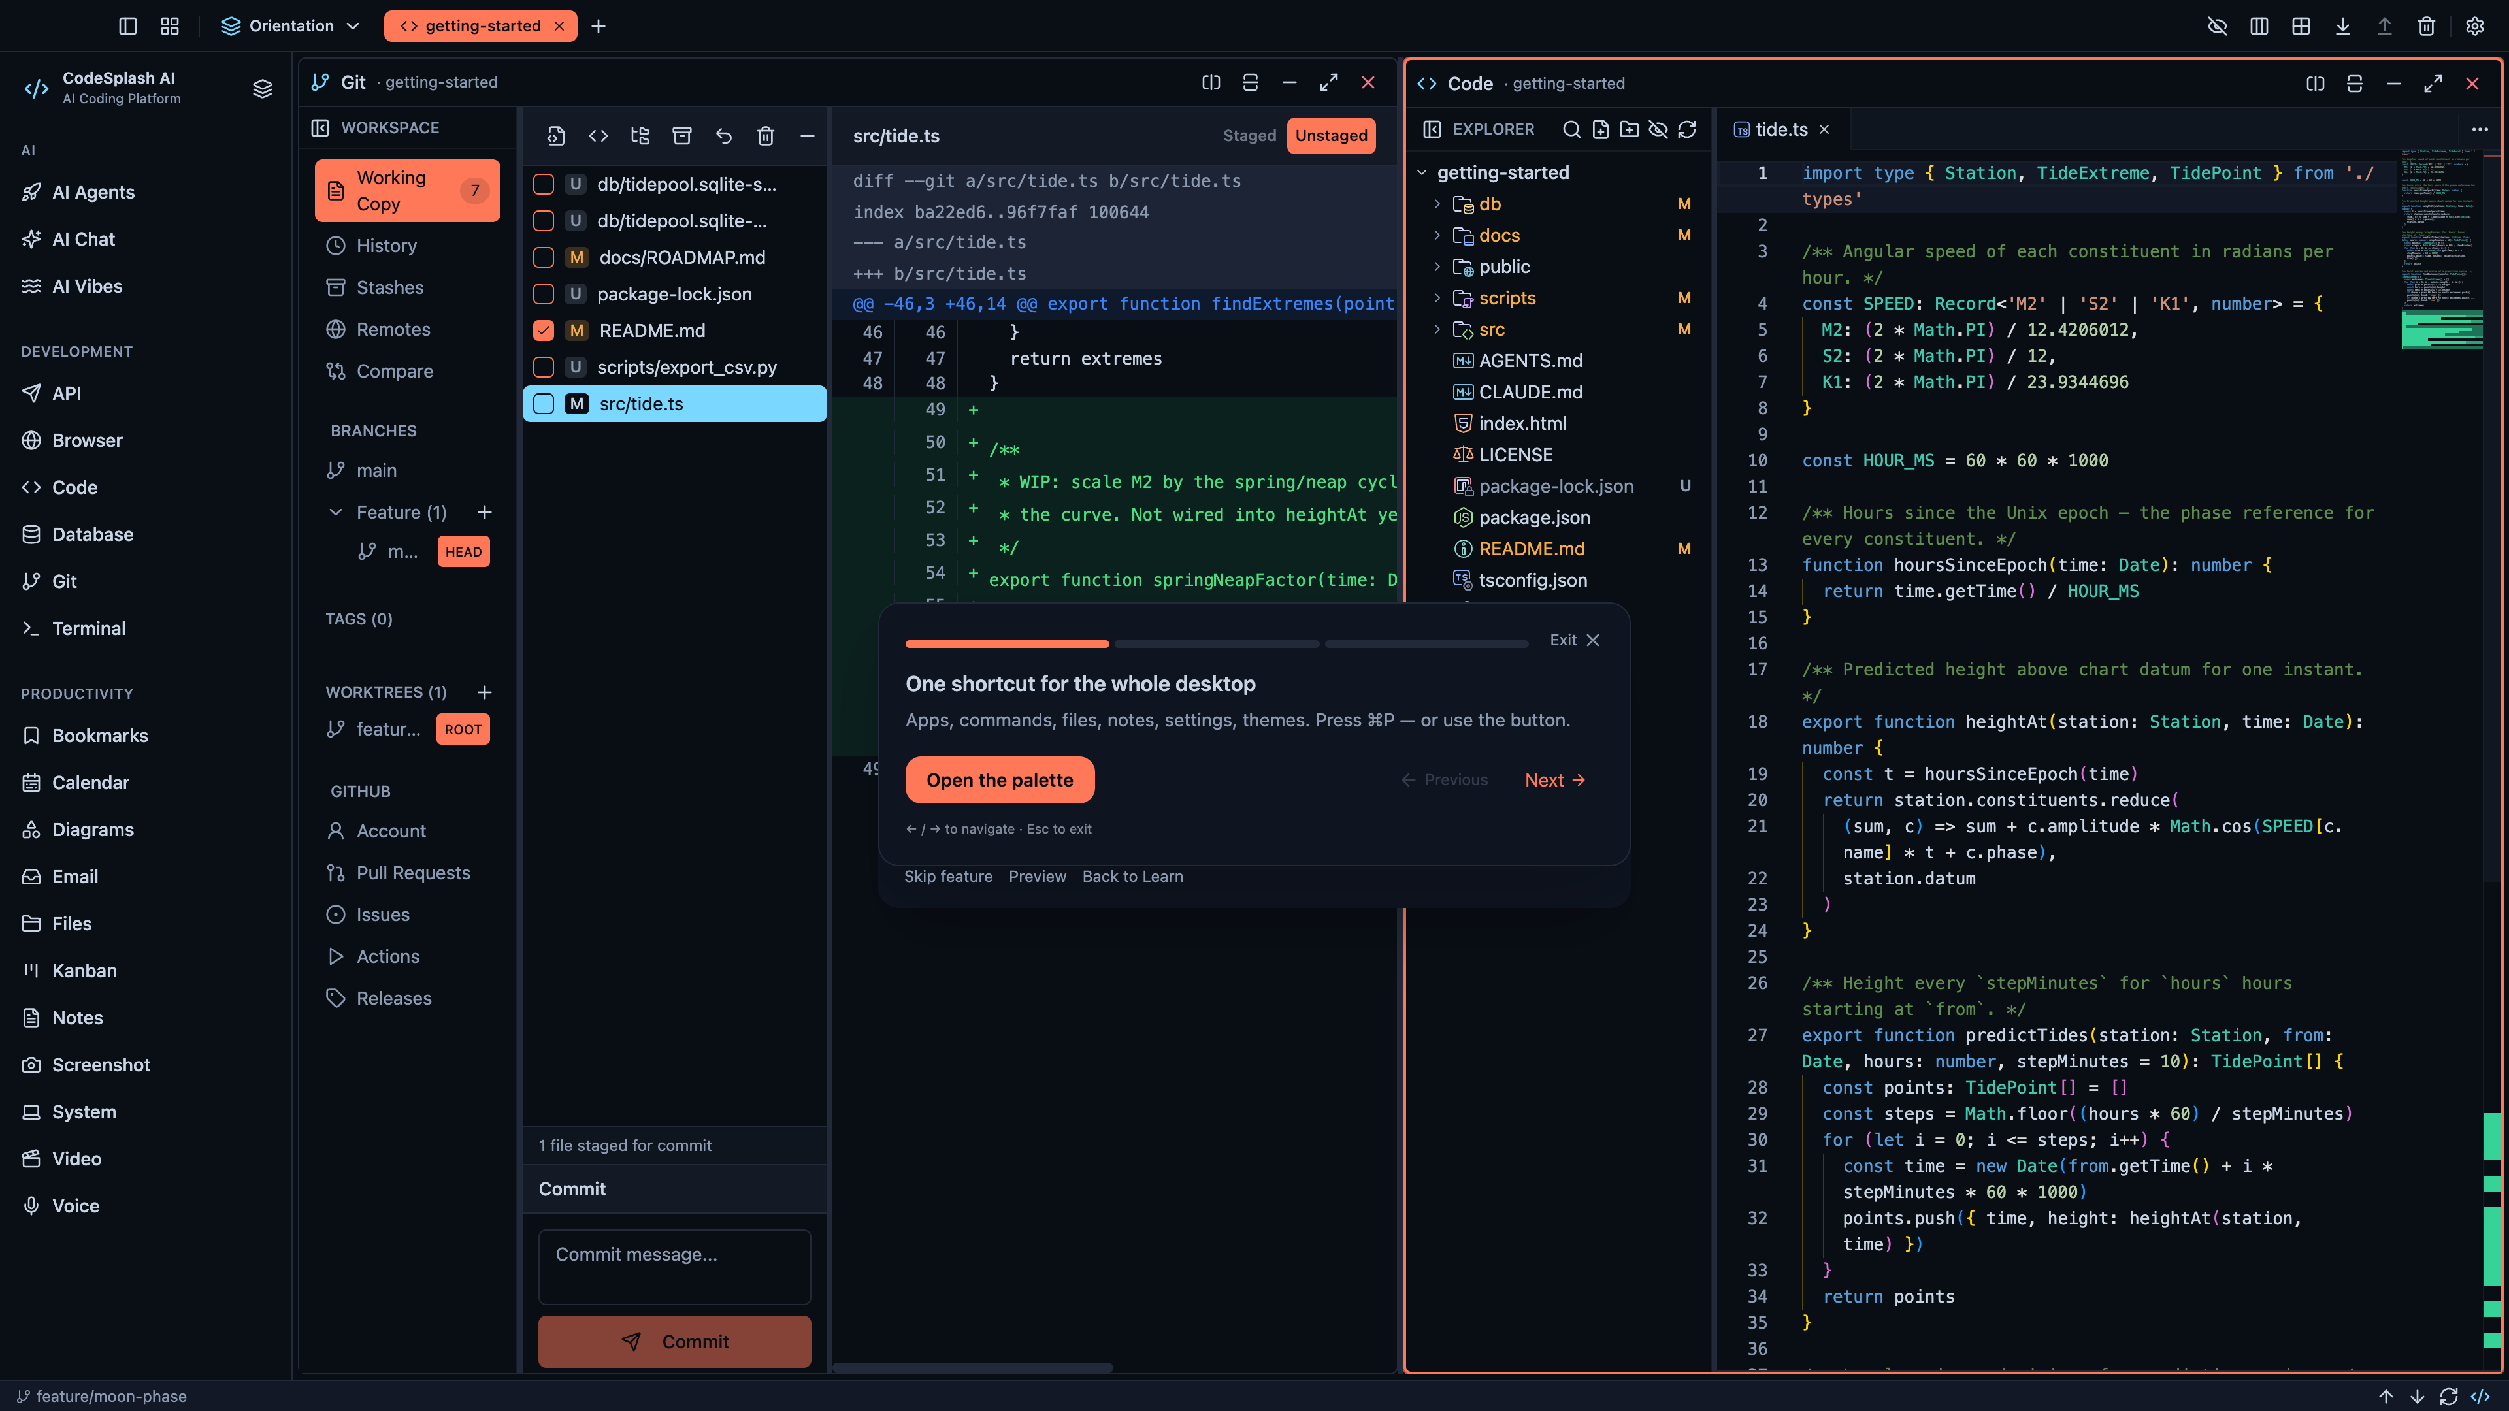The width and height of the screenshot is (2509, 1411).
Task: Click the sync icon in status bar
Action: tap(2448, 1397)
